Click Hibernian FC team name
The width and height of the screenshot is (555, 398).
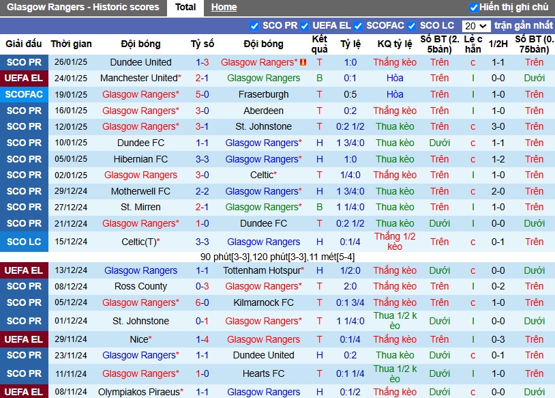[140, 160]
